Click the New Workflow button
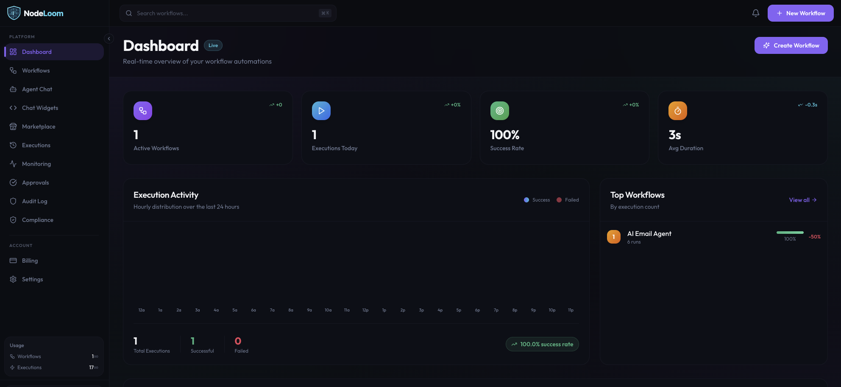 [x=800, y=13]
